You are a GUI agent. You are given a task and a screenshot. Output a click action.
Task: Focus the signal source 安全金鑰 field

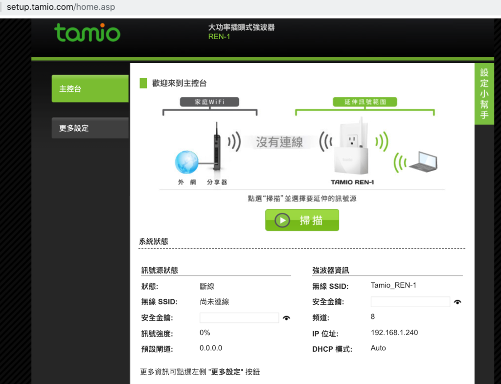pos(239,318)
